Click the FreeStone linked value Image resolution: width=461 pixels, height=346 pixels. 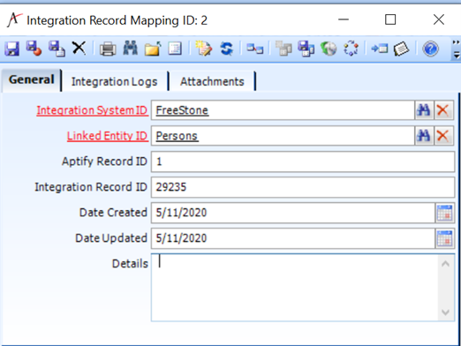(182, 110)
